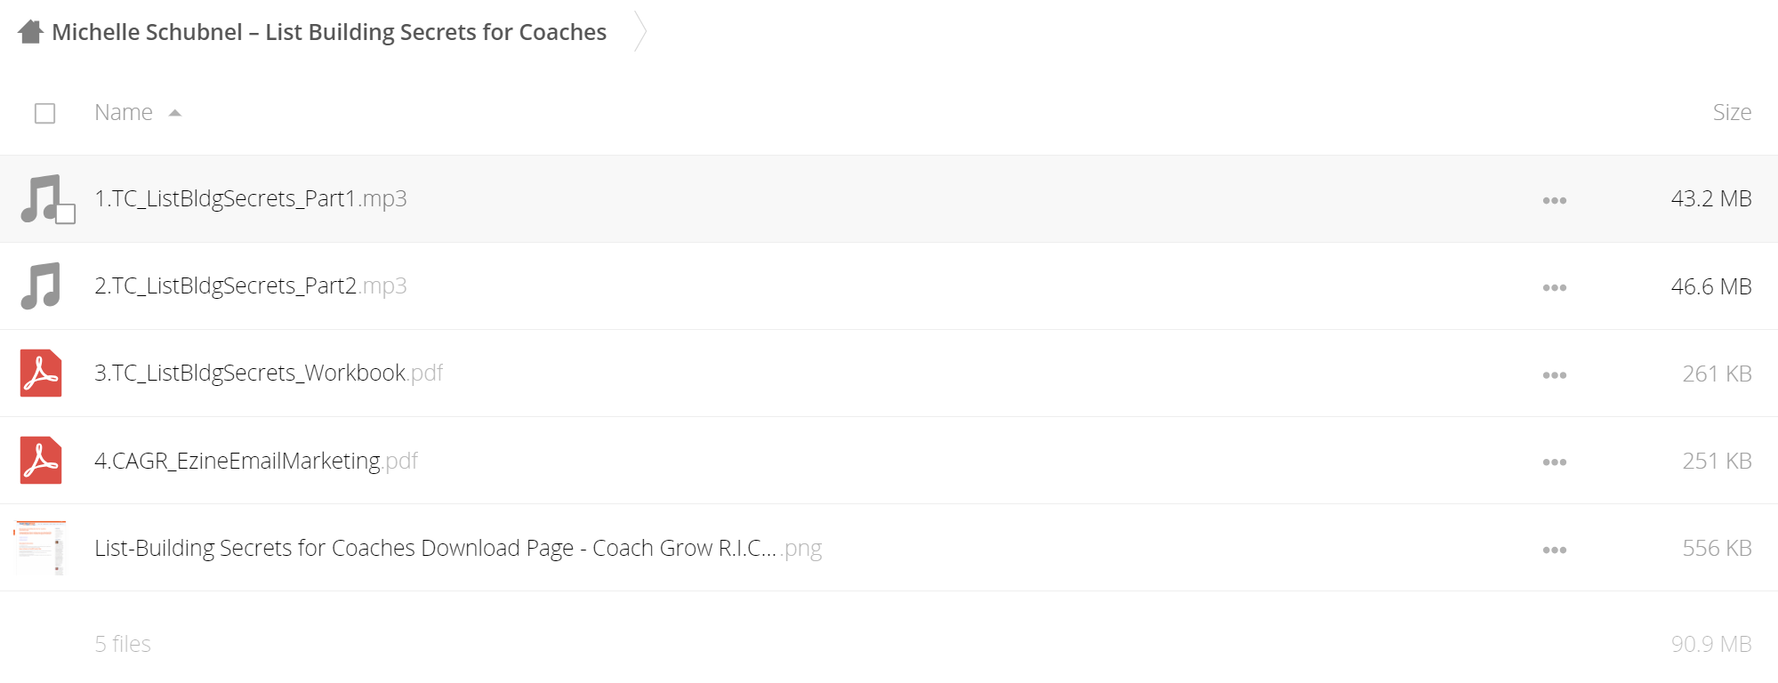Open file 1.TC_ListBldgSecrets_Part1.mp3
The image size is (1778, 683).
(x=251, y=198)
